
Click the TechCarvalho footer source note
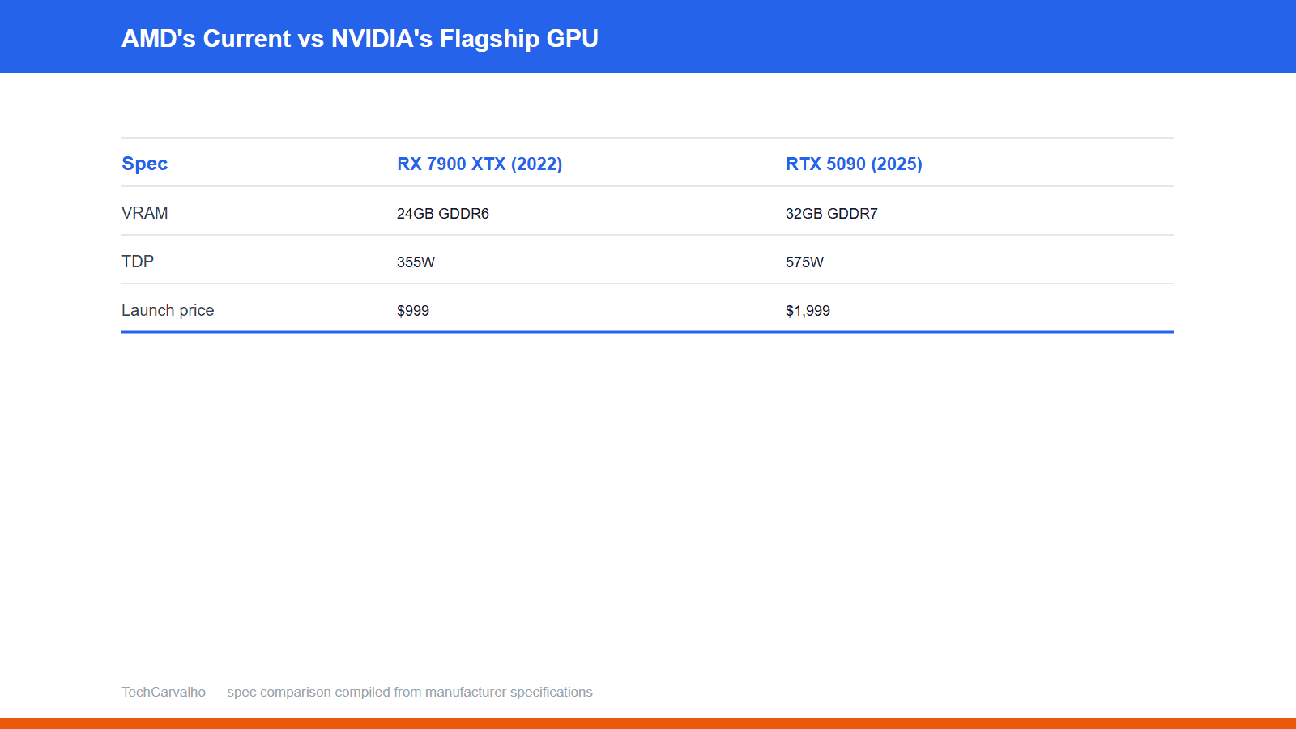pyautogui.click(x=357, y=692)
